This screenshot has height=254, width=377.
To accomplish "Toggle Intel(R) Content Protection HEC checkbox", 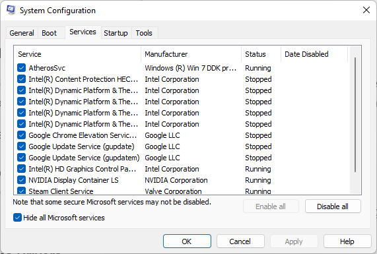I will coord(21,79).
